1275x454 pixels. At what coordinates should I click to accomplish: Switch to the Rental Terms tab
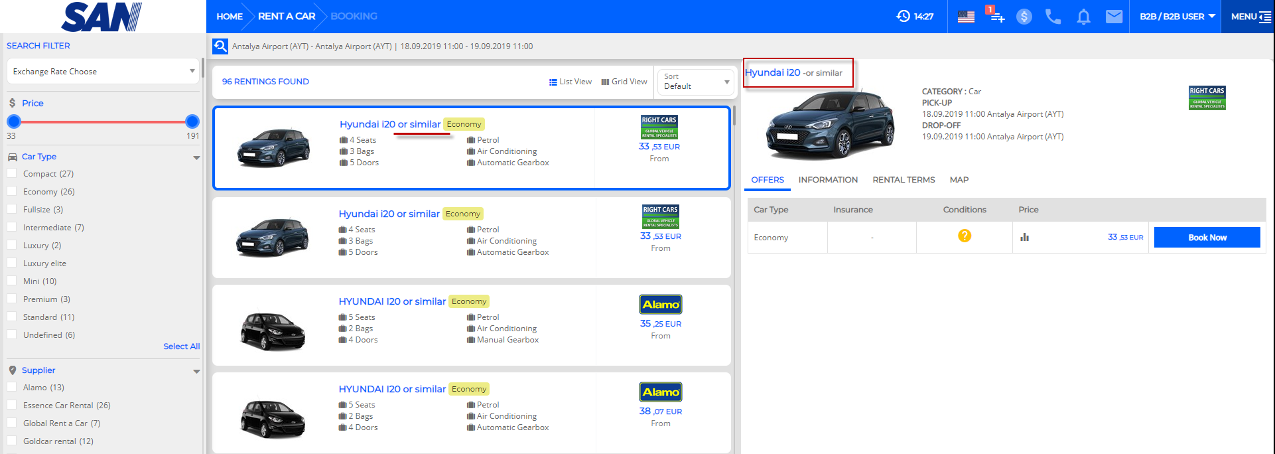click(x=904, y=180)
